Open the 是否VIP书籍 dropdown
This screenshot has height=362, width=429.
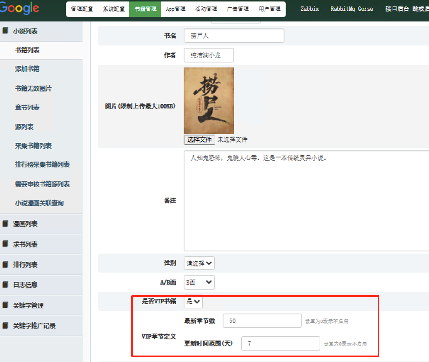pyautogui.click(x=193, y=302)
